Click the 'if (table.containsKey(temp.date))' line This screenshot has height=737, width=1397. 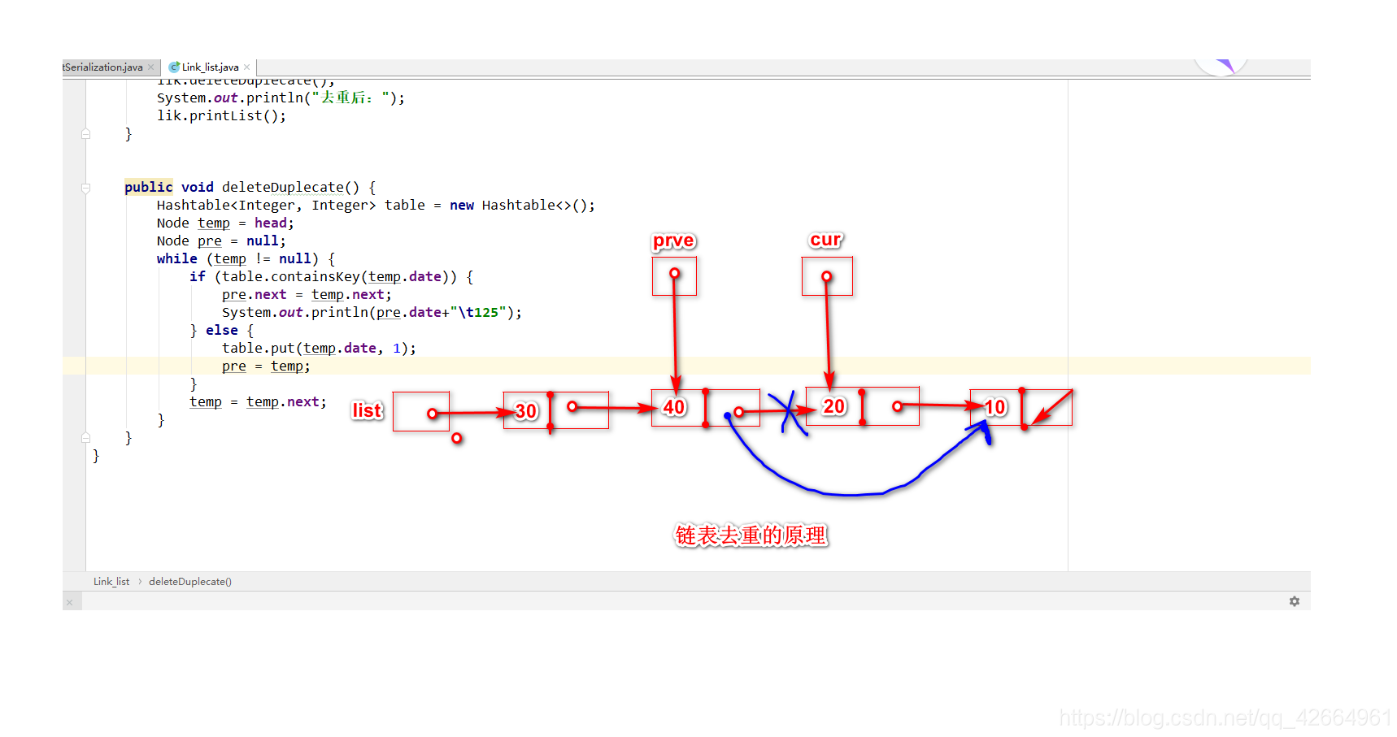point(331,277)
